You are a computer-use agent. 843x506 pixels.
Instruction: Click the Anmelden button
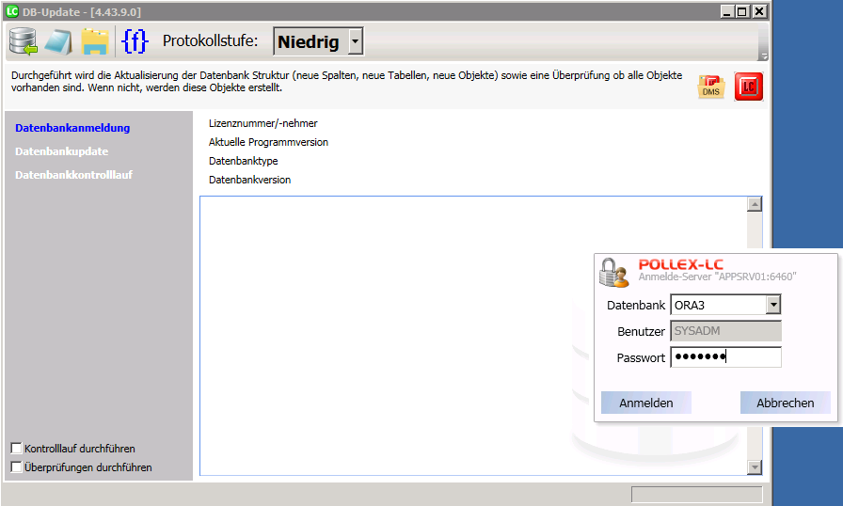click(645, 403)
